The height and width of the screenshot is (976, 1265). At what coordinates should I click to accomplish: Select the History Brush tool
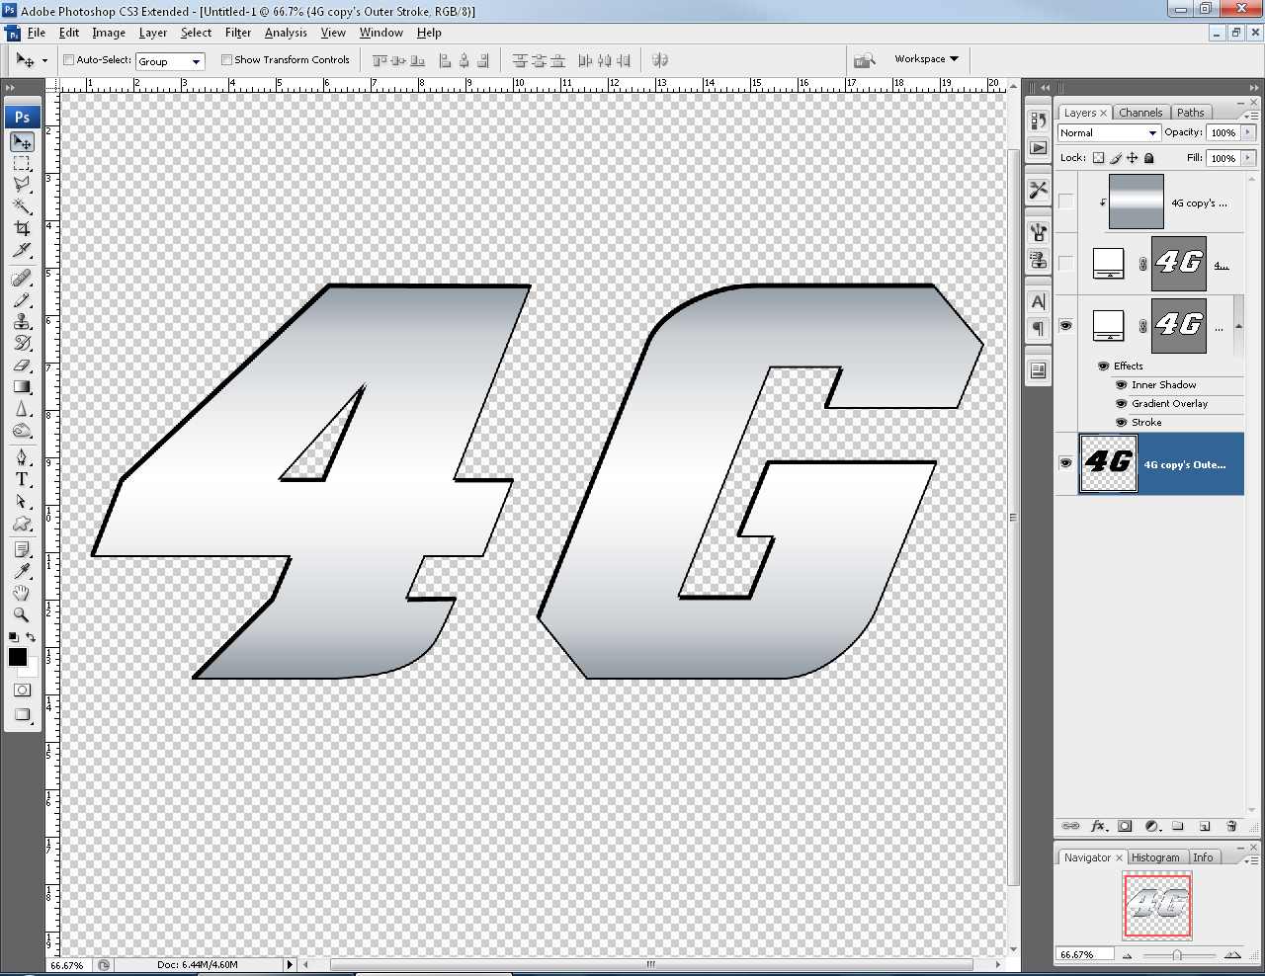(x=22, y=343)
